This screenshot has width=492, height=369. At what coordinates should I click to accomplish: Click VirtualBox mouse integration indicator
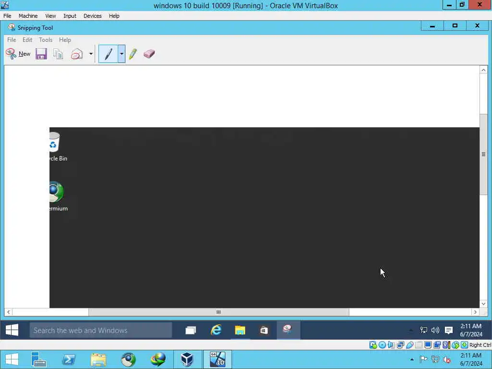click(x=455, y=345)
